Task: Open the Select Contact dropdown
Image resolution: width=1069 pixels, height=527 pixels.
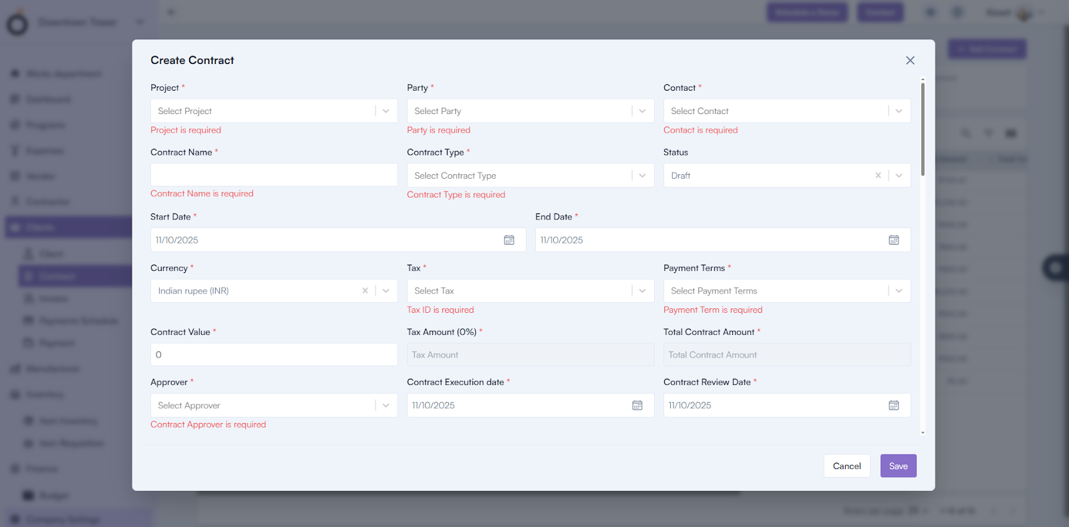Action: tap(899, 111)
